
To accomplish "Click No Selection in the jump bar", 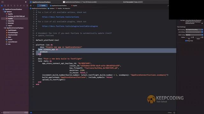I will [x=67, y=9].
